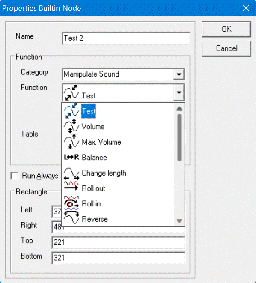Click the Manipulate Sound combo box
The image size is (256, 283).
click(x=123, y=74)
